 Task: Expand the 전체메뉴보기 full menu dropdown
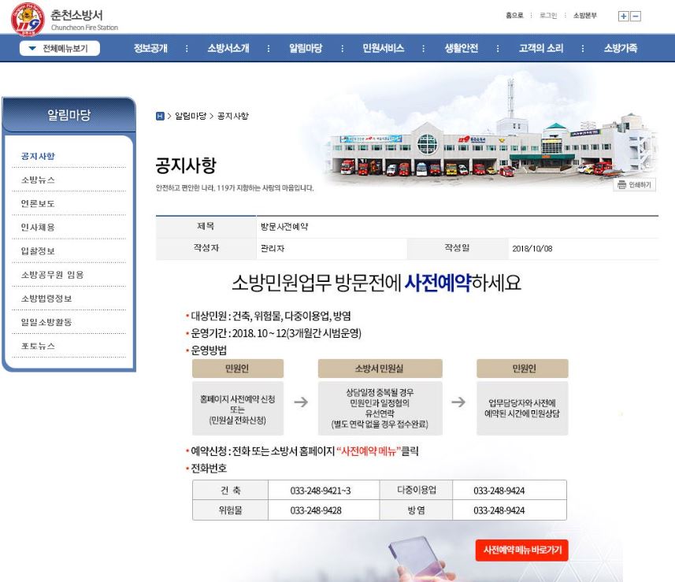click(59, 49)
